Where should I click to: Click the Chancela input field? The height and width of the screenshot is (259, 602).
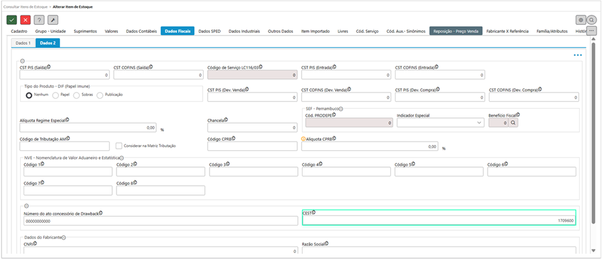click(252, 127)
